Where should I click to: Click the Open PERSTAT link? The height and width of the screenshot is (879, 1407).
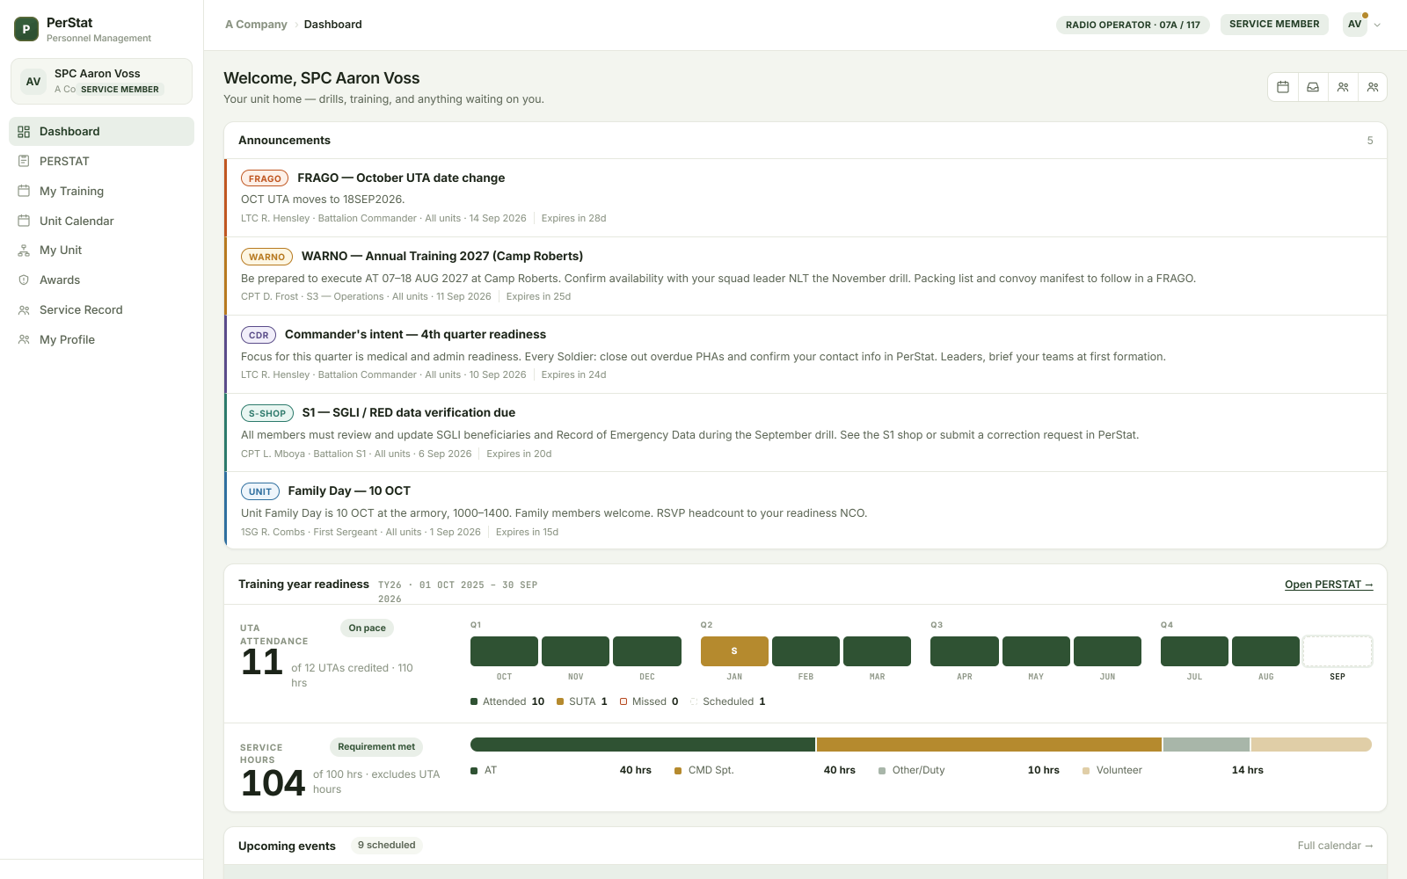point(1329,585)
